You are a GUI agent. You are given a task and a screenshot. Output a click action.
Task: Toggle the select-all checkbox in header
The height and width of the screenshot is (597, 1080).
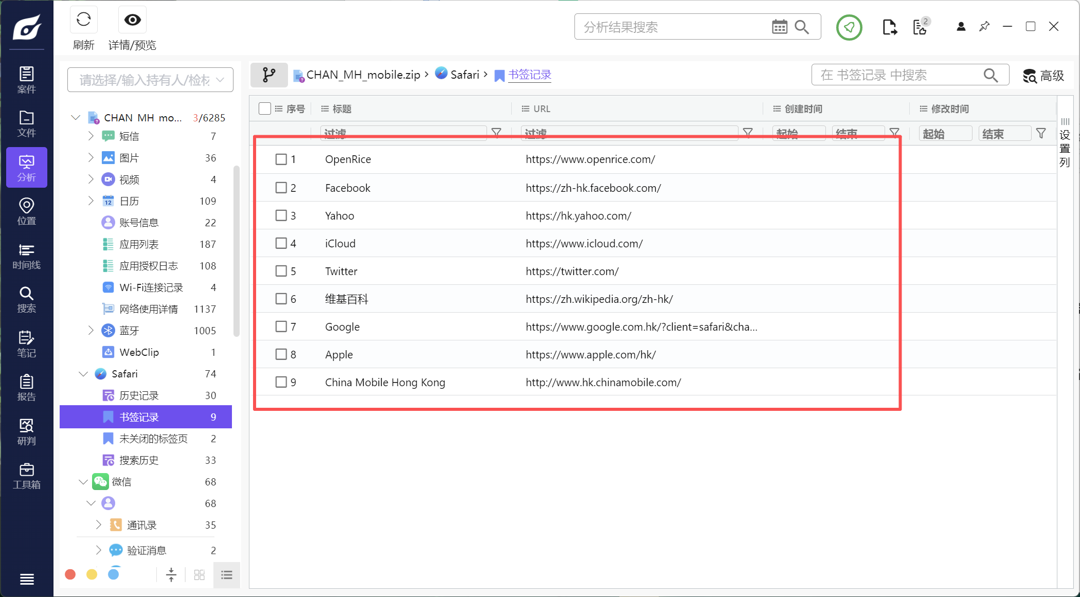[x=264, y=108]
